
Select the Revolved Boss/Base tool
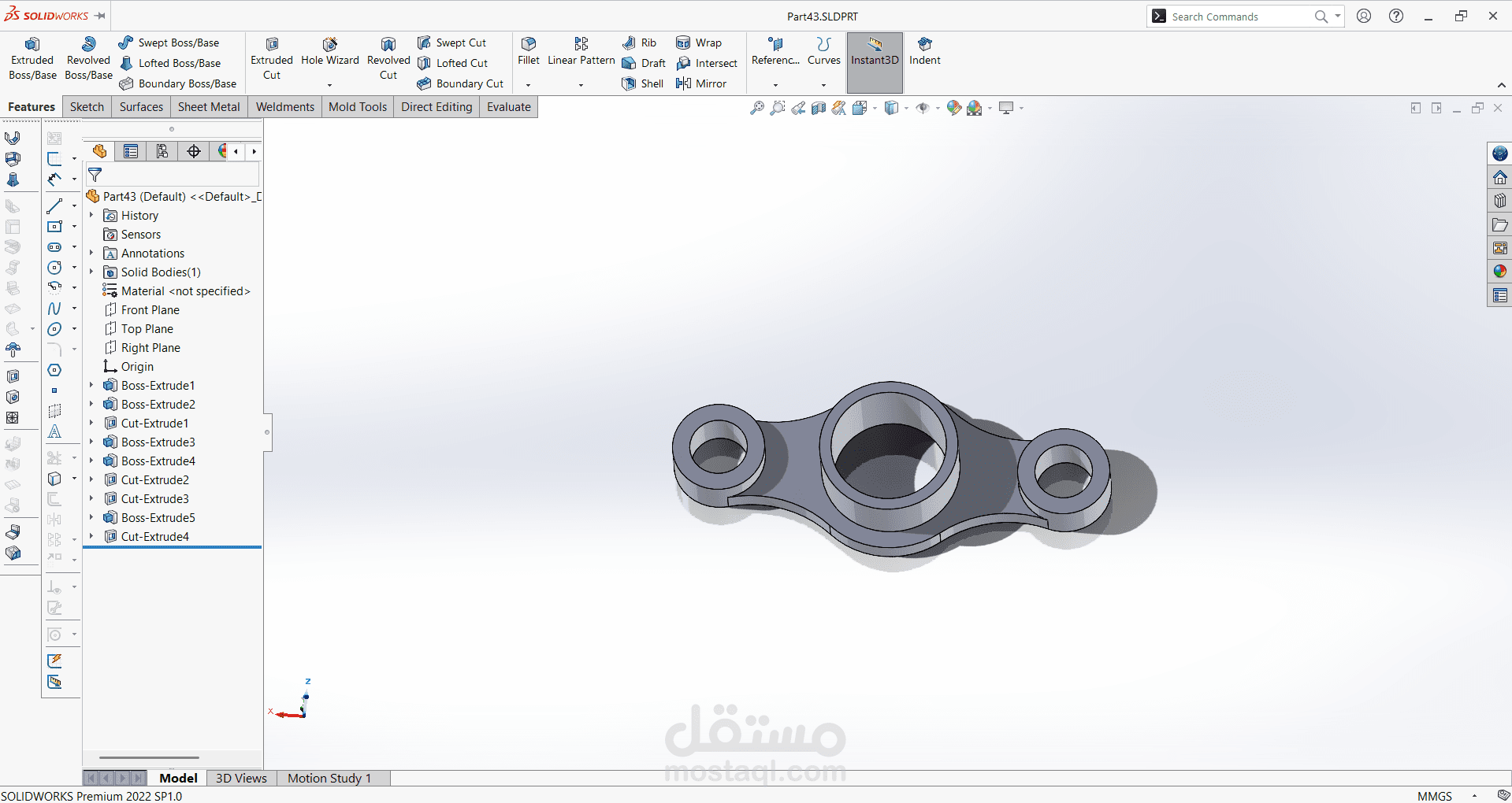click(88, 59)
